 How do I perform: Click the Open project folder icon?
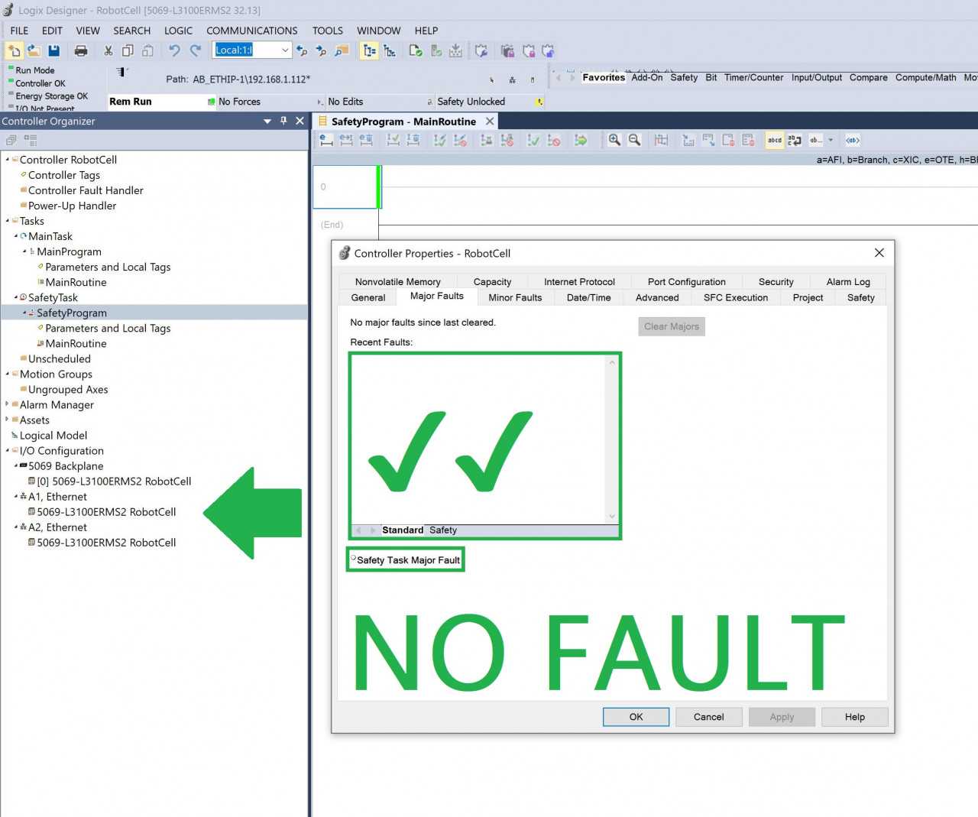34,50
